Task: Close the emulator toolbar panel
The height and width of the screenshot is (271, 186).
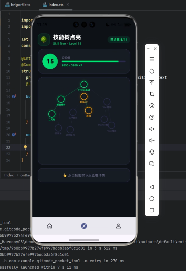Action: 155,49
